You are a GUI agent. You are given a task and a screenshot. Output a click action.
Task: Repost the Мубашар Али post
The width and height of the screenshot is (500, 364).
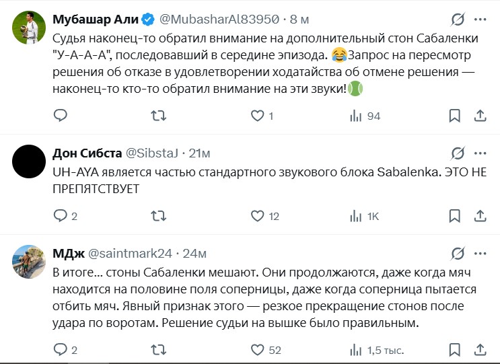point(158,116)
